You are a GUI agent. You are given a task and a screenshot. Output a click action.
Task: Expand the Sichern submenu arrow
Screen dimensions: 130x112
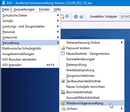click(122, 108)
